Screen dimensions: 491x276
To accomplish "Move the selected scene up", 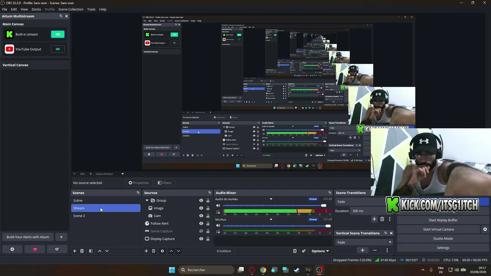I will pyautogui.click(x=100, y=251).
